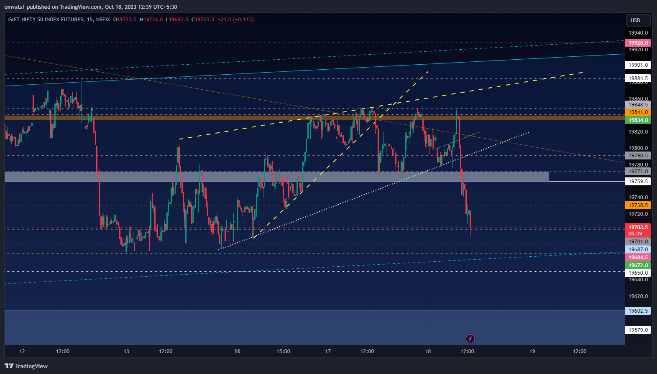Click the 19884.5 price label

click(638, 78)
